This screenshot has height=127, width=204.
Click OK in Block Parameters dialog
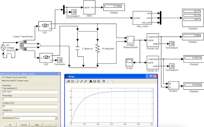10,125
